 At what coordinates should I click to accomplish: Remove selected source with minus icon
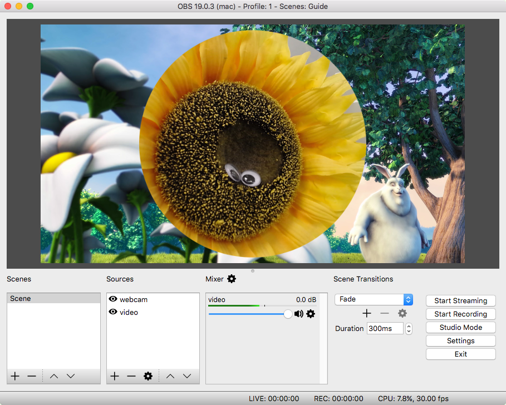[131, 376]
